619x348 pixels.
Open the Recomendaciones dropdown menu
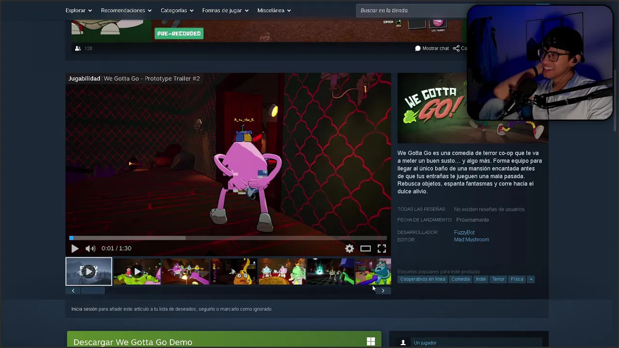coord(126,11)
